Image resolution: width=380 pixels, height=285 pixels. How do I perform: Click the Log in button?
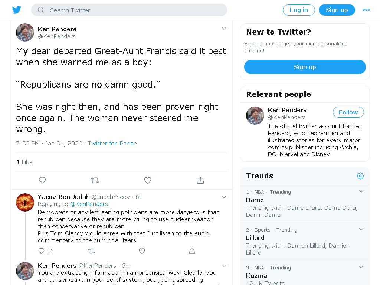299,10
